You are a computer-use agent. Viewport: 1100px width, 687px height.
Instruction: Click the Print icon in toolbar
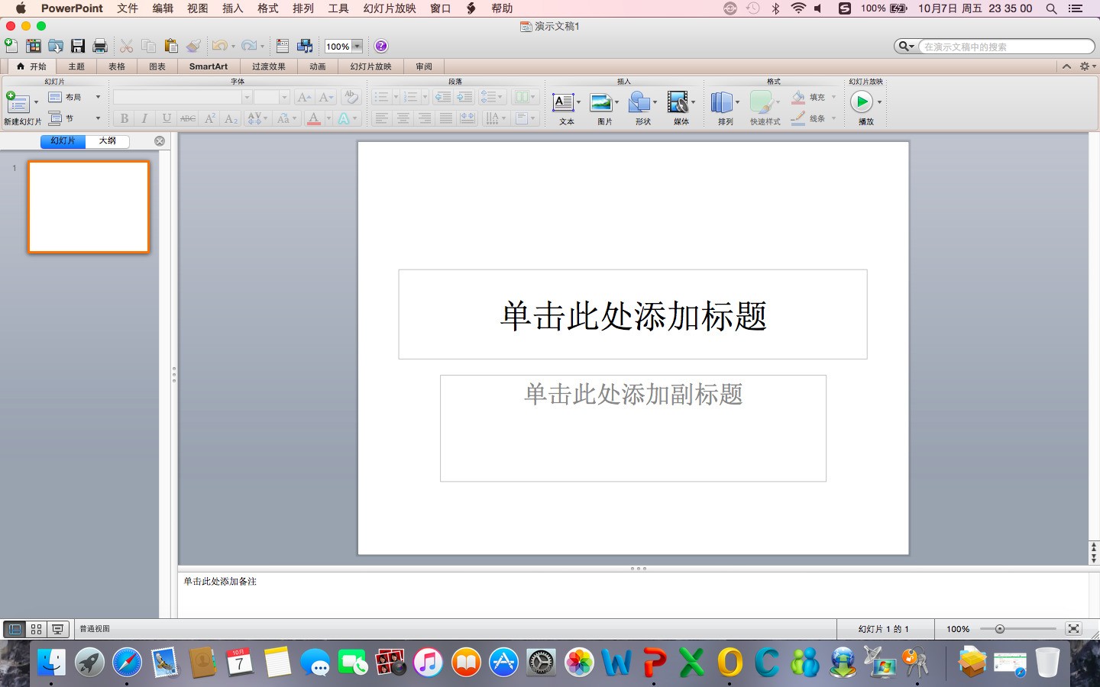coord(99,47)
